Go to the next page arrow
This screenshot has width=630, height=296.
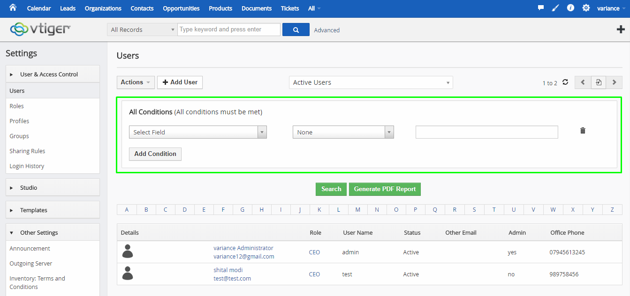point(614,82)
